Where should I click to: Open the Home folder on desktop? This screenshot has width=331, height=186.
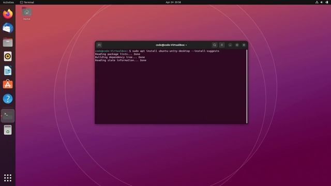click(26, 13)
